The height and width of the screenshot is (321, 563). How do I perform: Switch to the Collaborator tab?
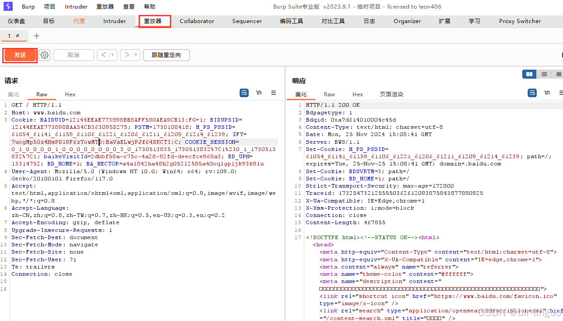coord(197,21)
